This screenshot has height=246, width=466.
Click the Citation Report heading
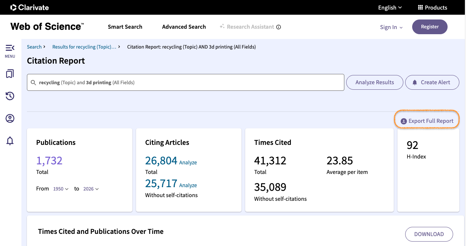click(56, 61)
